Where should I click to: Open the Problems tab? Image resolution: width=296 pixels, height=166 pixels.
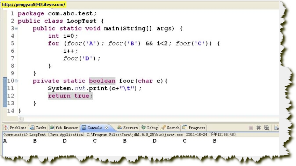(x=15, y=128)
